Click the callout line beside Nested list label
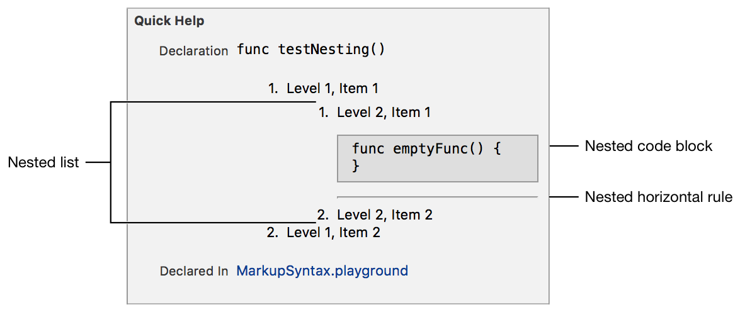Viewport: 740px width, 312px height. point(98,162)
